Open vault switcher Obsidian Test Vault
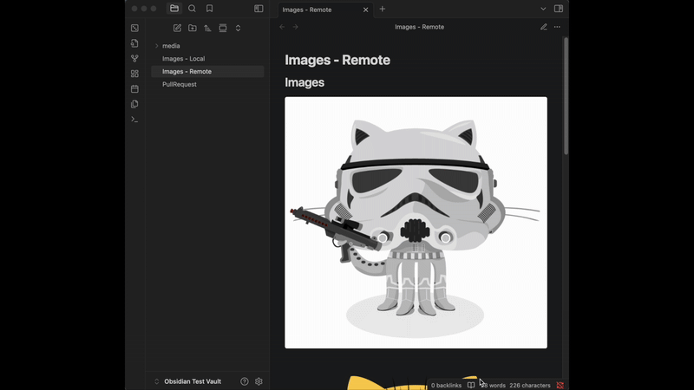This screenshot has width=694, height=390. [x=188, y=381]
